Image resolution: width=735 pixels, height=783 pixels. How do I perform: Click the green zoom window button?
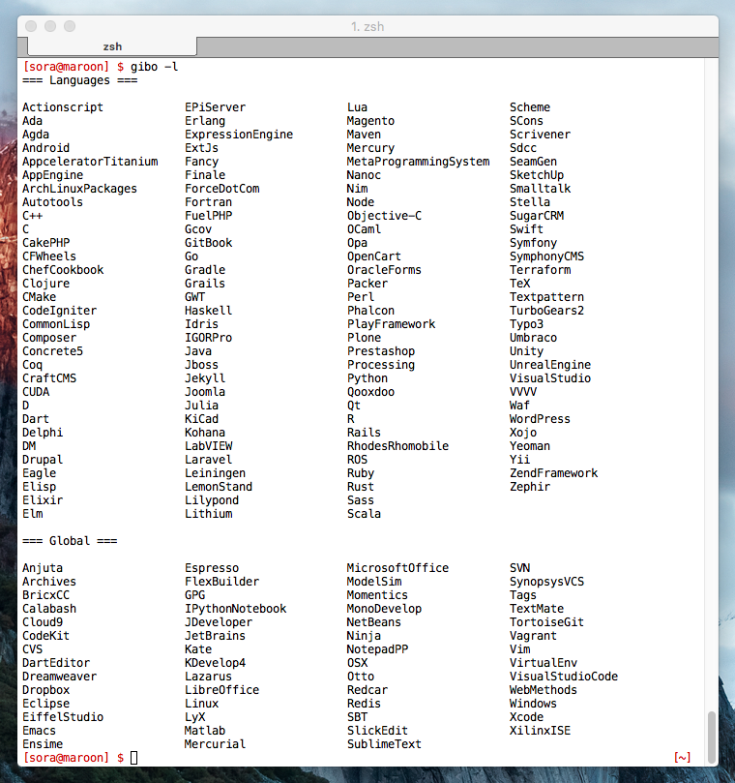70,26
